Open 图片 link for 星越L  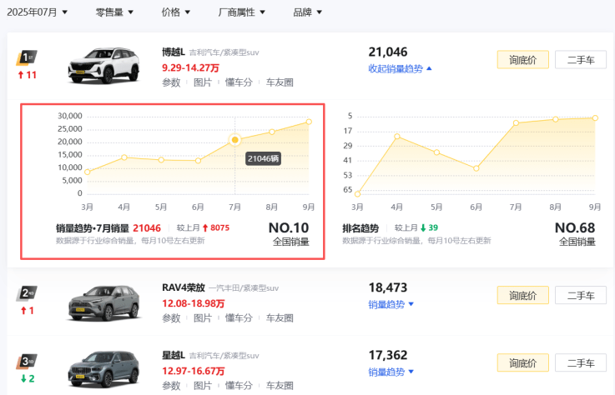click(203, 386)
